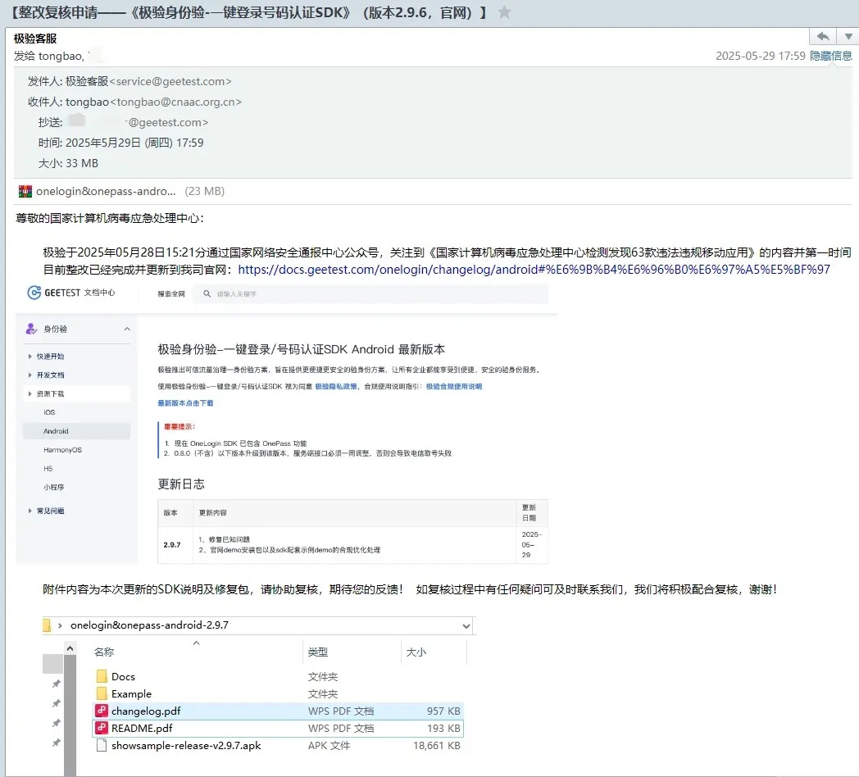This screenshot has width=859, height=777.
Task: Click the 更新日志 heading
Action: point(181,484)
